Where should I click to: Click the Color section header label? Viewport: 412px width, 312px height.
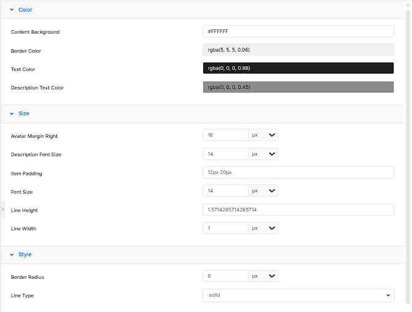pos(25,10)
